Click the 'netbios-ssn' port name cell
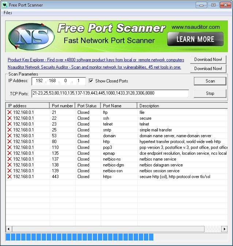The height and width of the screenshot is (246, 233). [x=113, y=171]
